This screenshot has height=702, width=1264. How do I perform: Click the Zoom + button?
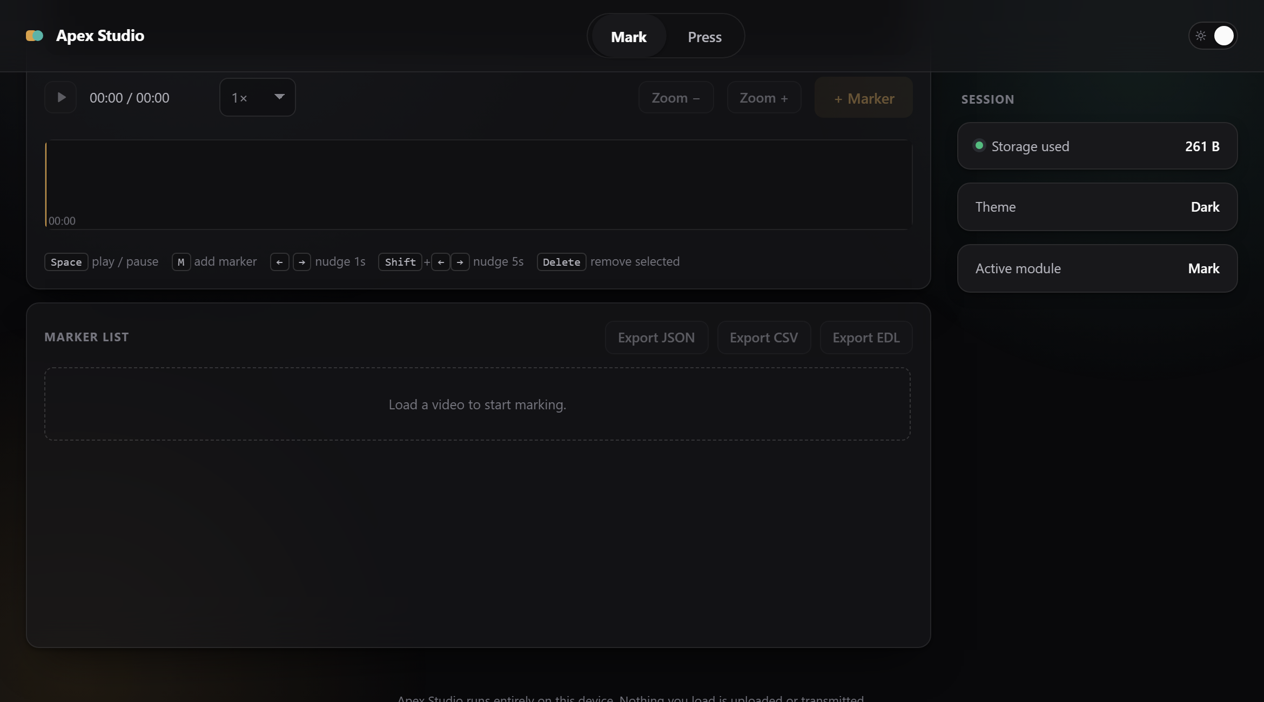[x=764, y=97]
